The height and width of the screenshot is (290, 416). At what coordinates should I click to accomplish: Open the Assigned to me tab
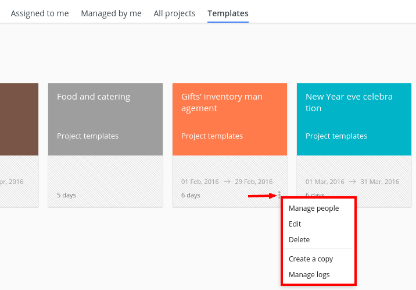click(x=40, y=13)
